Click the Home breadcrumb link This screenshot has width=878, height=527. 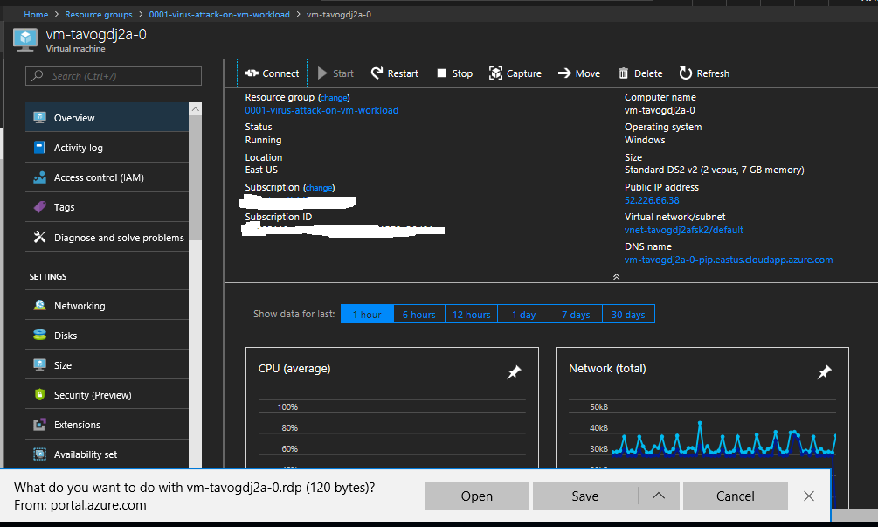tap(36, 15)
